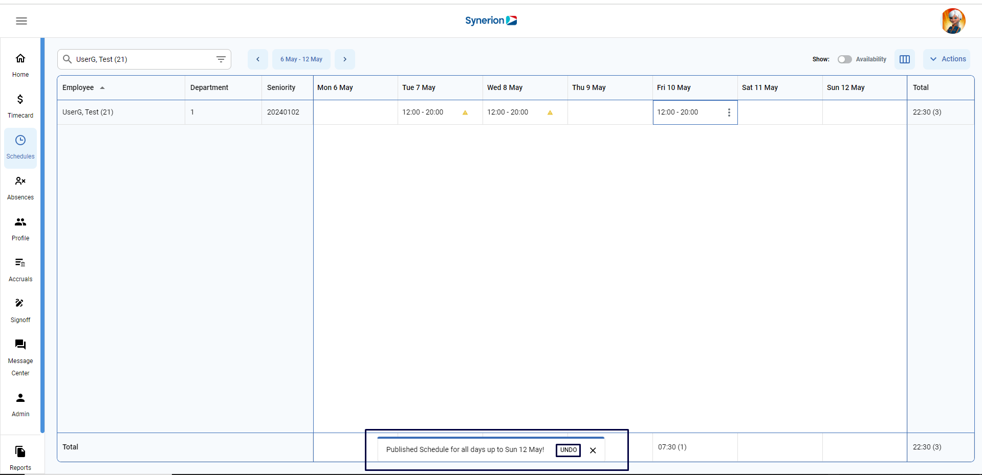Image resolution: width=982 pixels, height=475 pixels.
Task: Open the employee filter options icon
Action: 221,59
